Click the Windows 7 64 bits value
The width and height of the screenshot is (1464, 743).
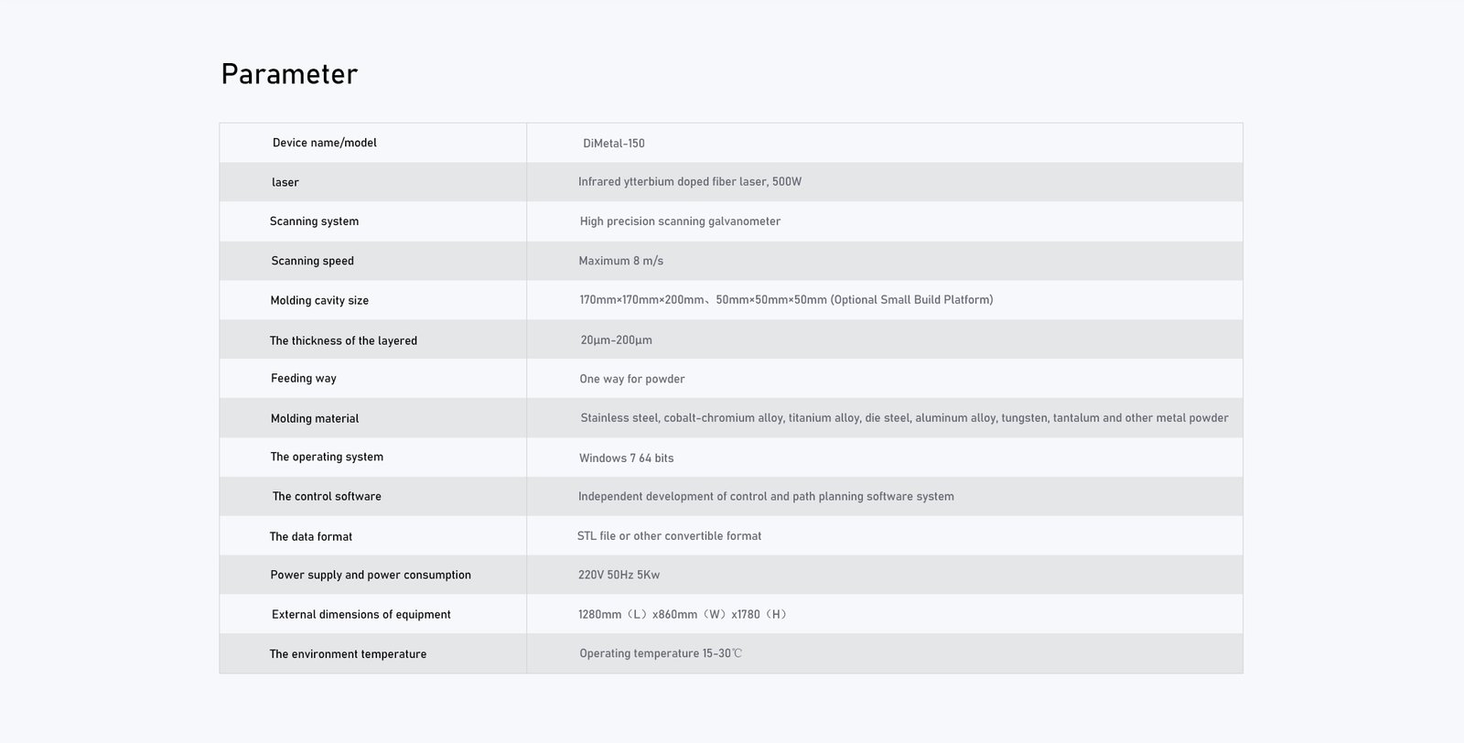pos(627,458)
